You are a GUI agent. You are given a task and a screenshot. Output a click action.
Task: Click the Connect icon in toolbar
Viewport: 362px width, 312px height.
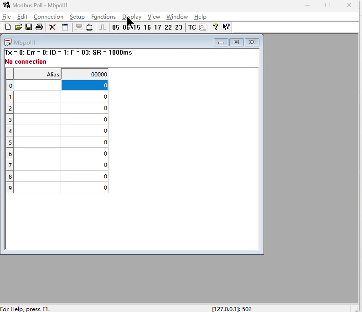tap(79, 27)
